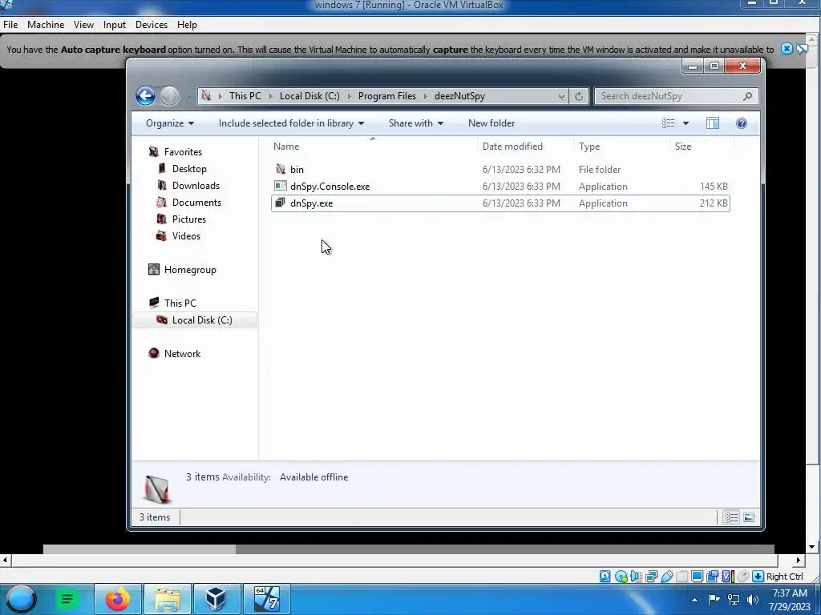Switch to large icons view in status bar
The height and width of the screenshot is (615, 821).
(749, 517)
